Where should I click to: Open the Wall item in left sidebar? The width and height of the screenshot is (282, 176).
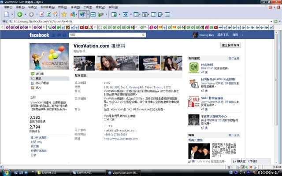pos(40,73)
